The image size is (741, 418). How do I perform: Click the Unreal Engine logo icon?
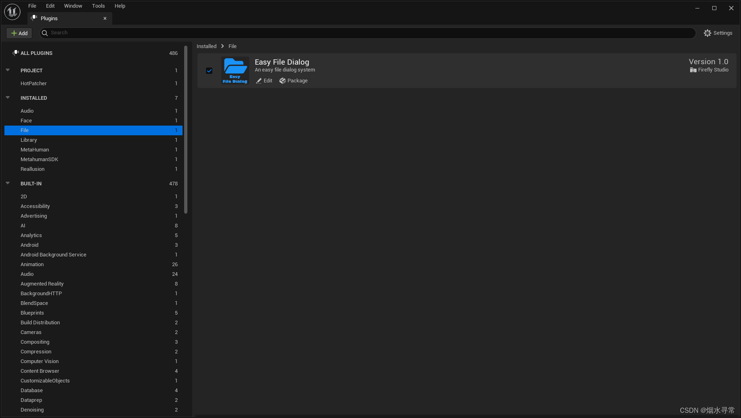click(x=12, y=12)
